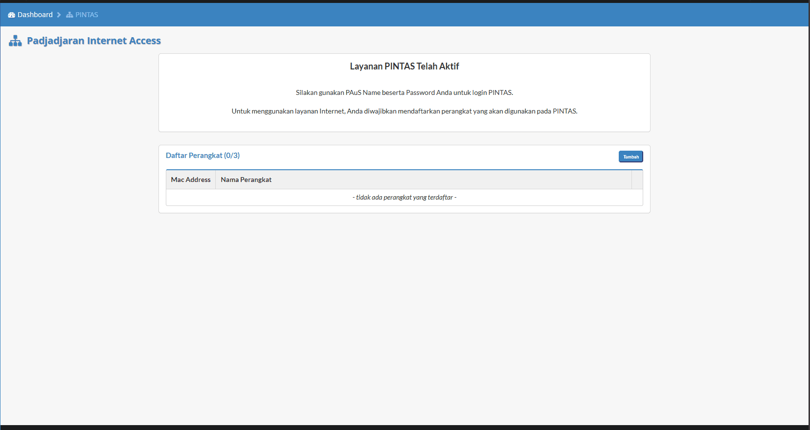Click the PINTAS network icon in breadcrumb

tap(69, 15)
